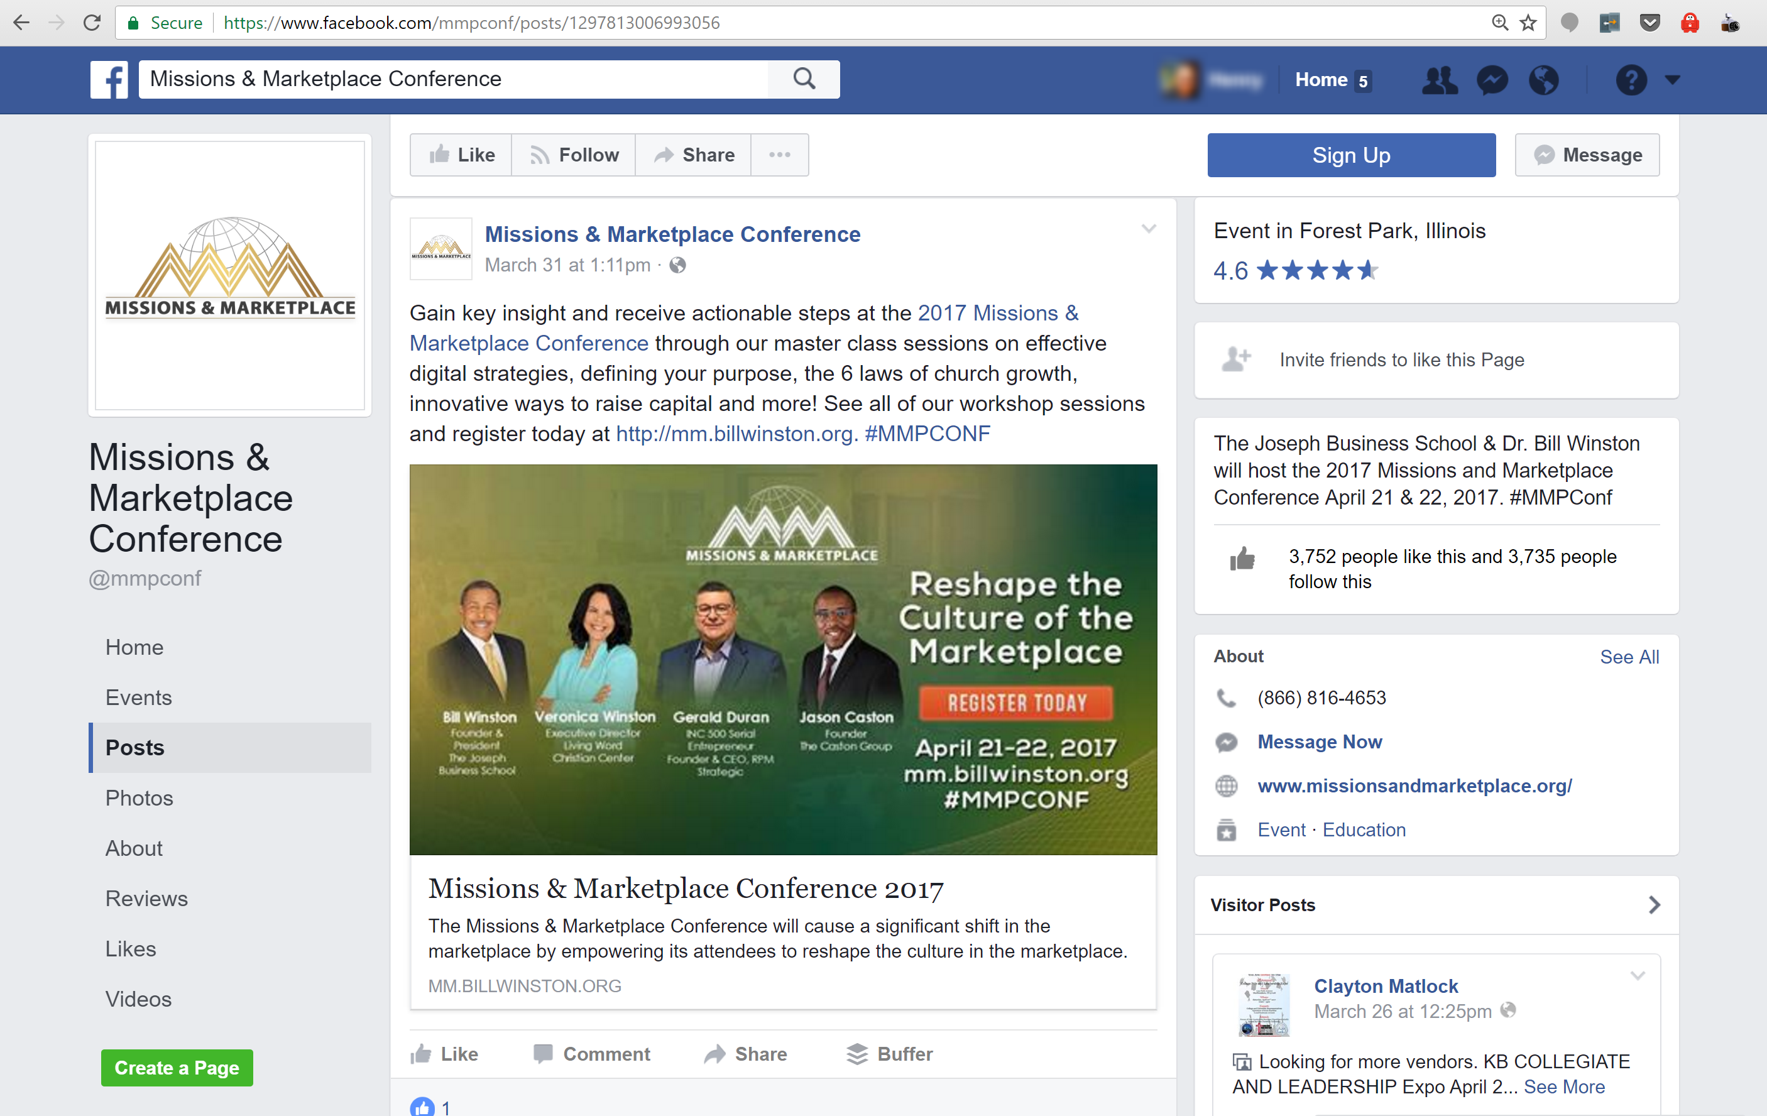Click the 4.6 star rating
Screen dimensions: 1767x1116
tap(1295, 271)
